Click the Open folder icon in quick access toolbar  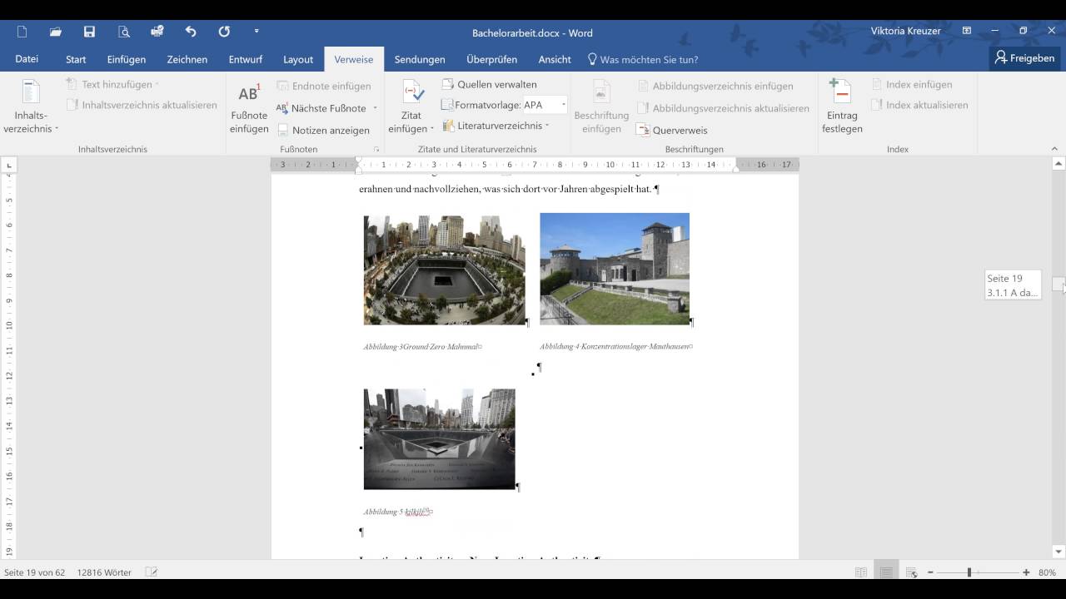(x=56, y=32)
